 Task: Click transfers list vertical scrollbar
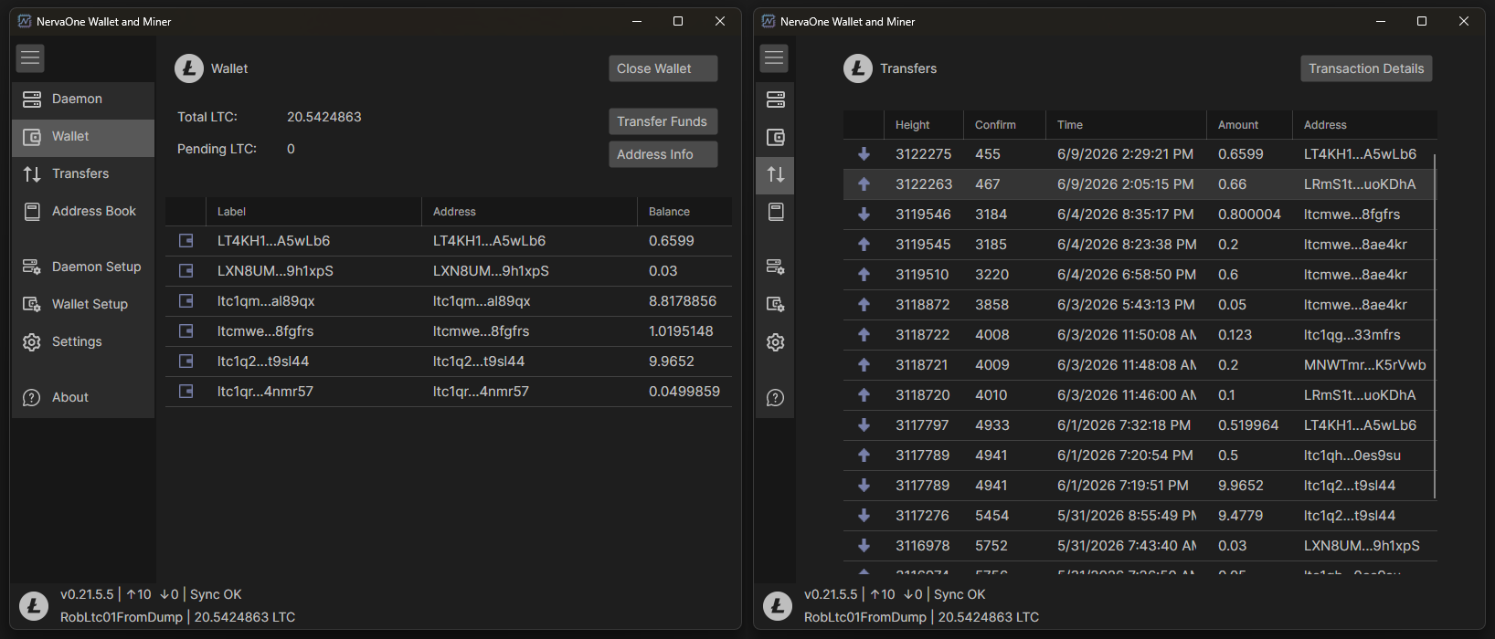click(x=1435, y=327)
